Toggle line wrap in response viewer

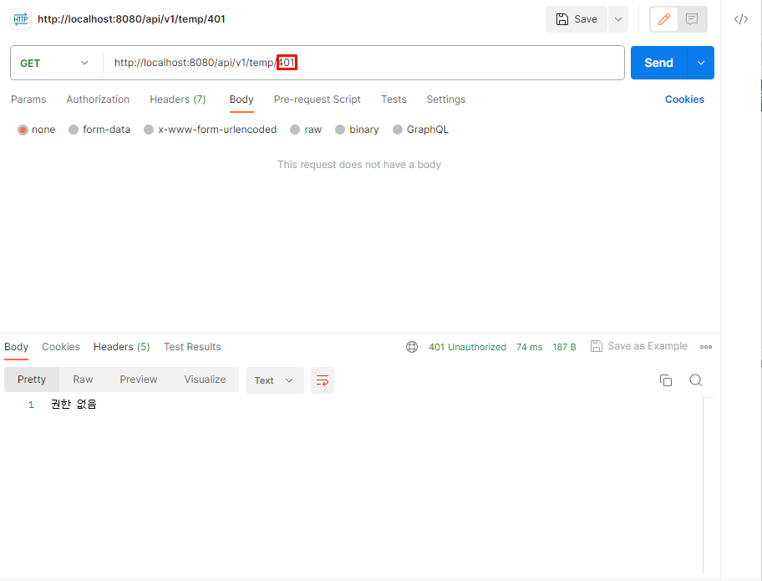[323, 380]
